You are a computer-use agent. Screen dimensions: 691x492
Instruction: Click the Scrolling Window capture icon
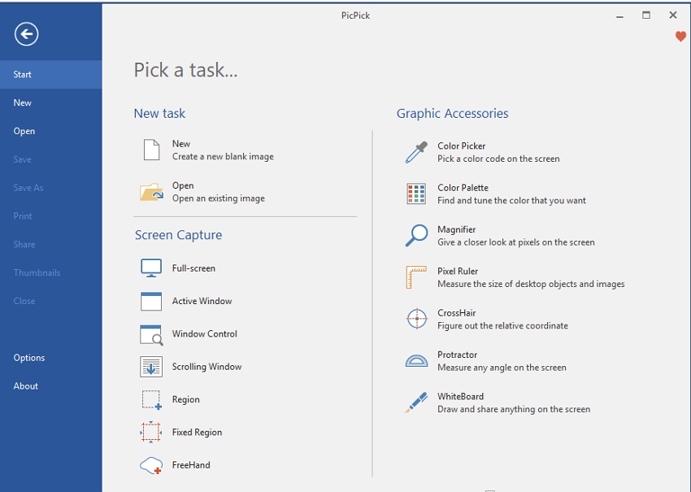(x=151, y=367)
